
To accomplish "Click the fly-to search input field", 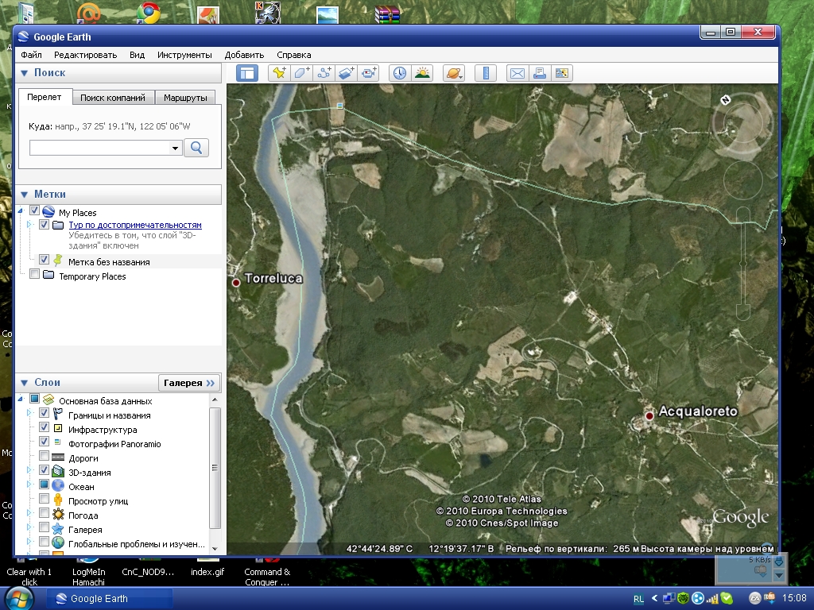I will pos(100,149).
